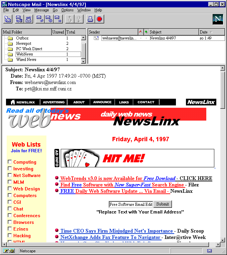Click the Delete Message toolbar icon
This screenshot has width=227, height=255.
pos(19,19)
